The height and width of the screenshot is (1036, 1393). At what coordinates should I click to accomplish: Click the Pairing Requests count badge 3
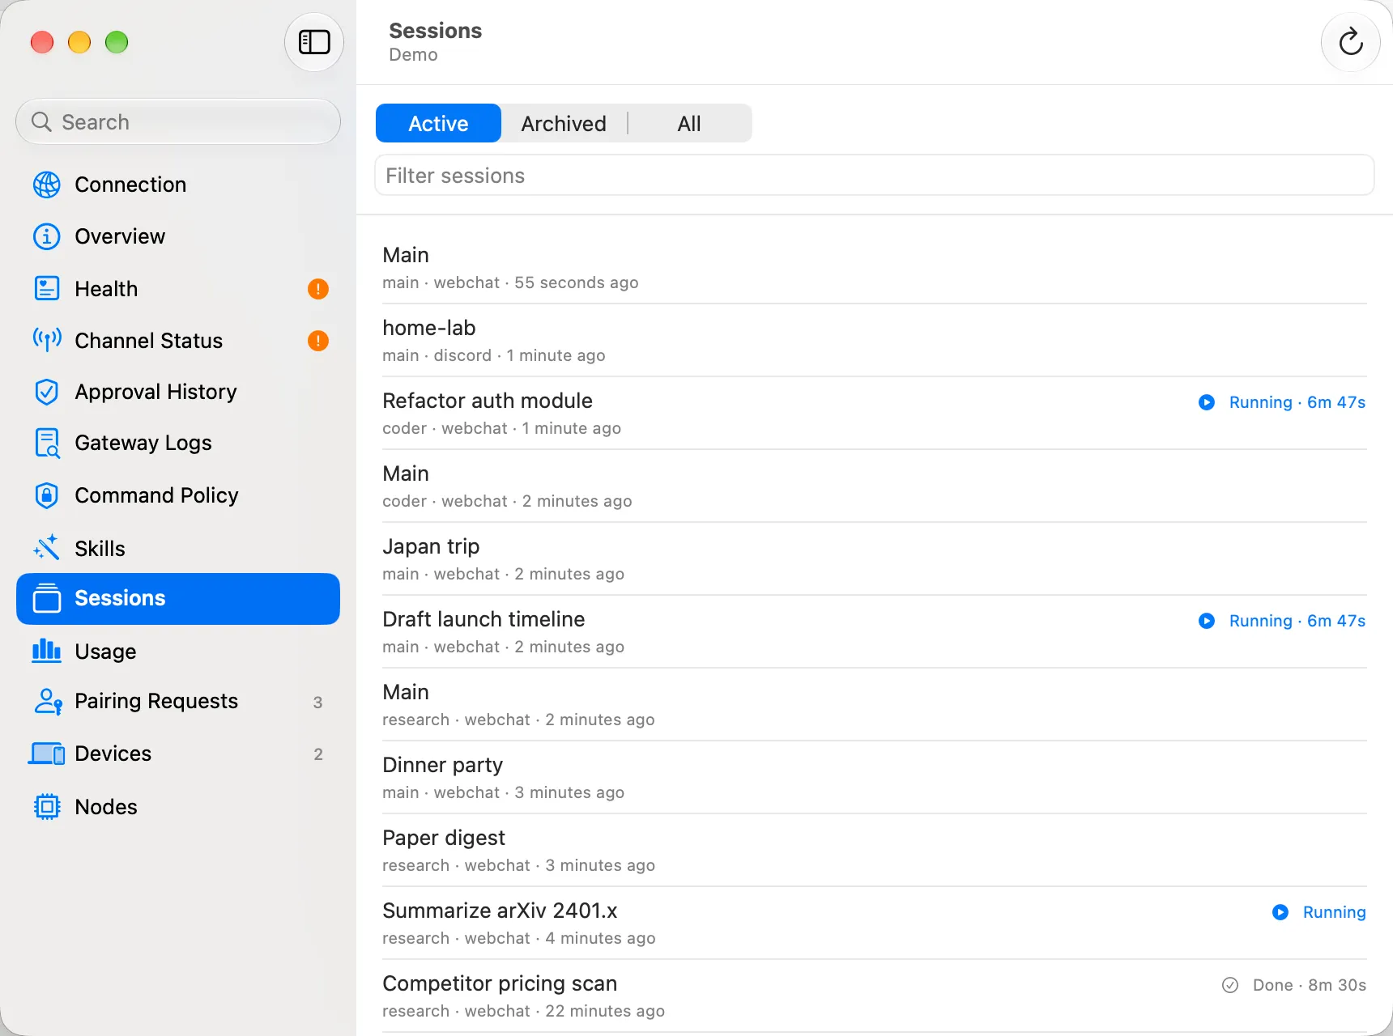(x=317, y=703)
